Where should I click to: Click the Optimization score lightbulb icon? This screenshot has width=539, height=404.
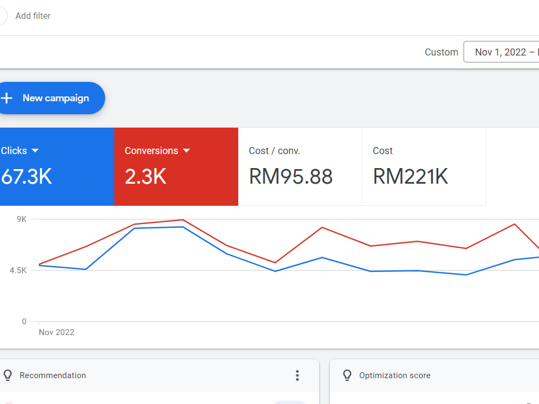tap(348, 375)
